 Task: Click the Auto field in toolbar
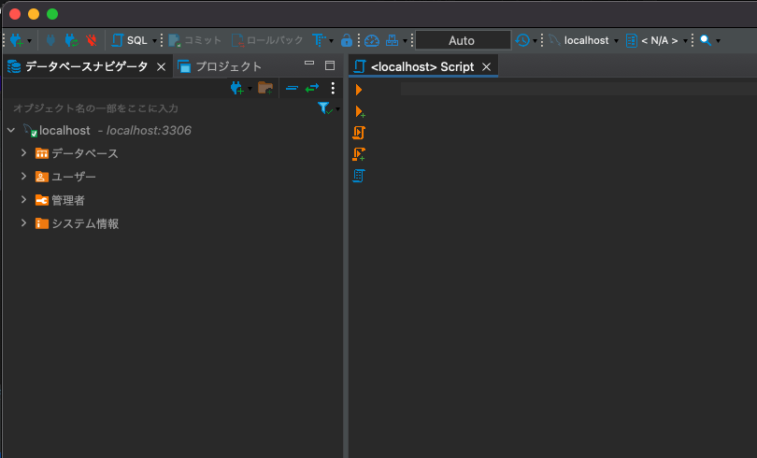pyautogui.click(x=463, y=40)
